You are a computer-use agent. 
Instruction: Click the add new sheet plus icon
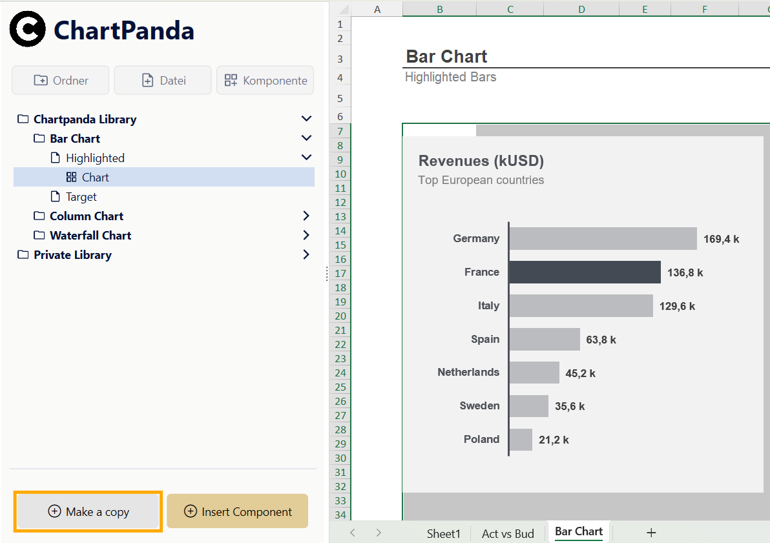(x=651, y=533)
